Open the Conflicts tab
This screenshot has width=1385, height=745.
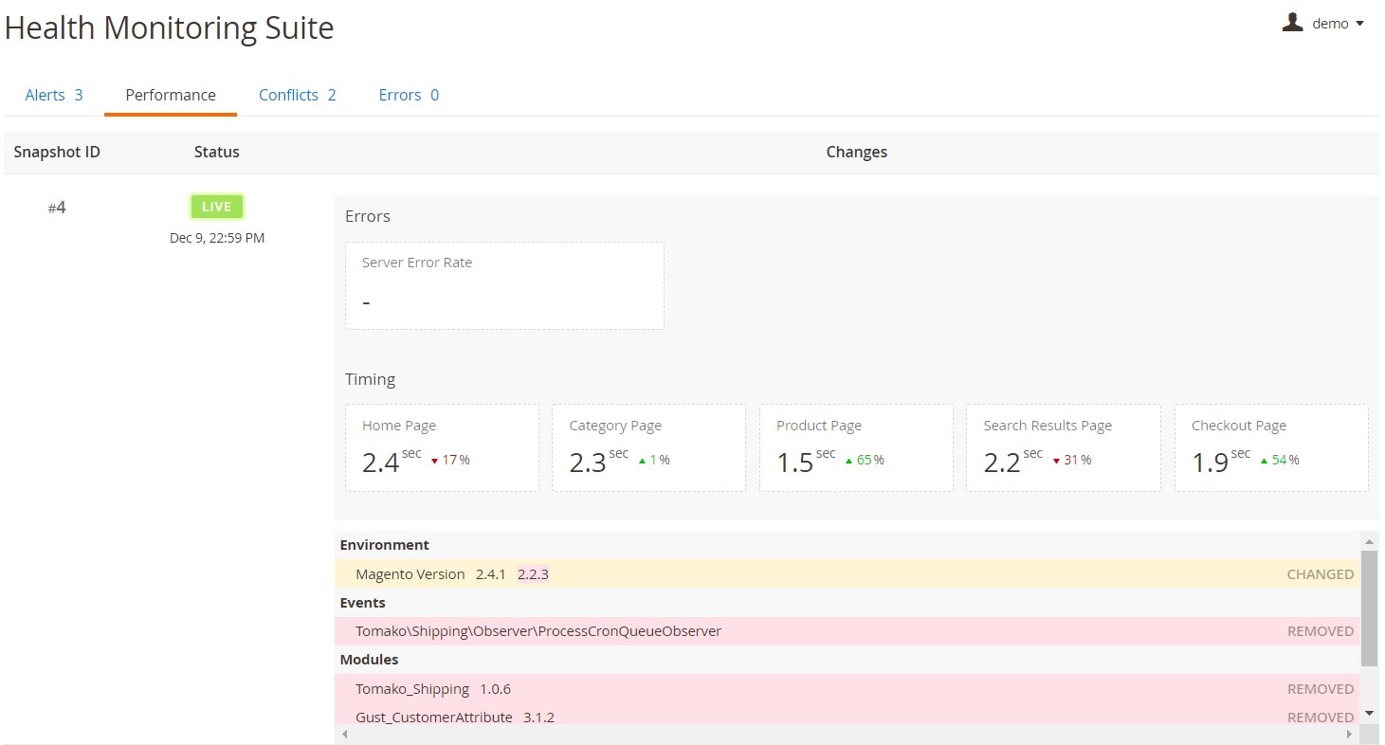[x=297, y=95]
